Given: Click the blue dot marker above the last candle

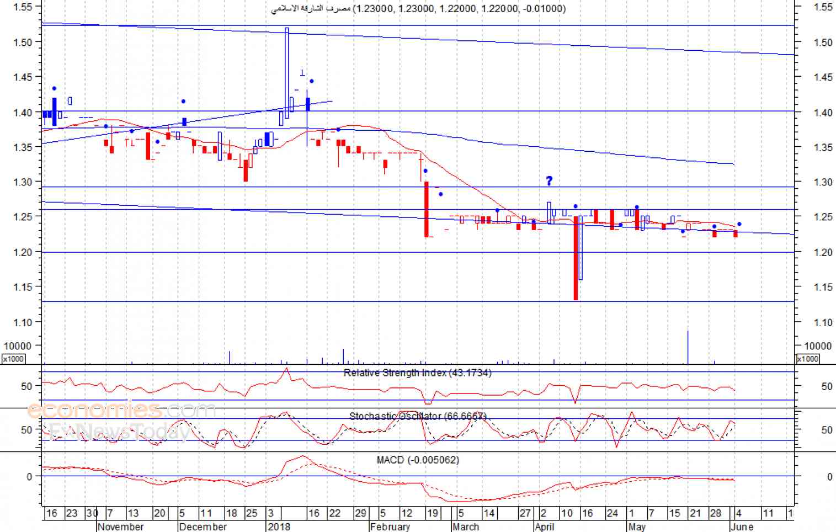Looking at the screenshot, I should (739, 224).
